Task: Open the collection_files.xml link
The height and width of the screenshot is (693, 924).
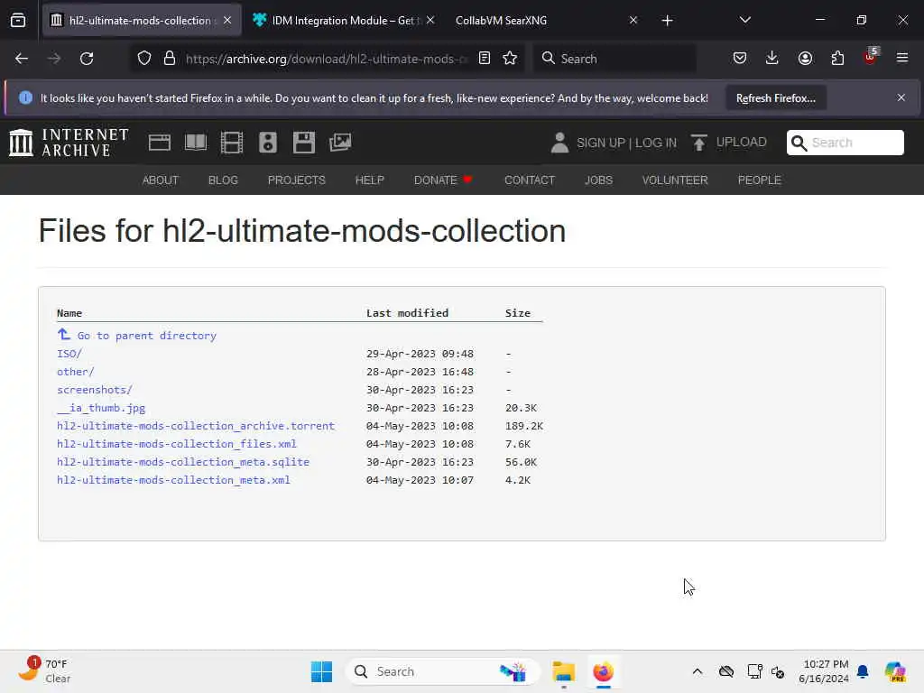Action: click(177, 444)
